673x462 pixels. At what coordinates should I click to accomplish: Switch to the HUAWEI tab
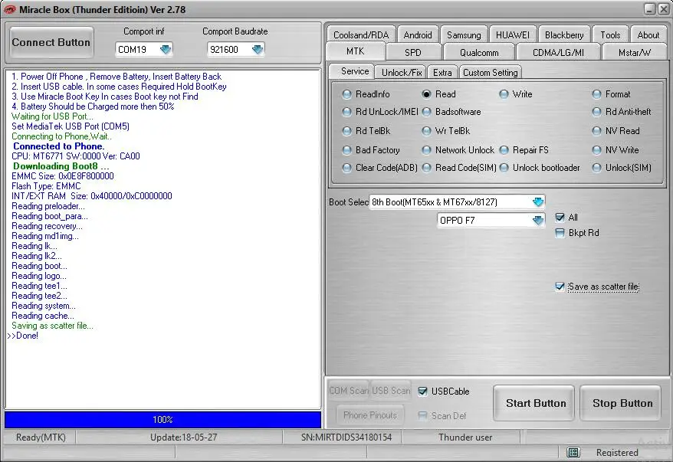[x=513, y=34]
